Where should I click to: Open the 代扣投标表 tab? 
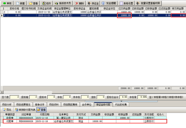click(121, 104)
